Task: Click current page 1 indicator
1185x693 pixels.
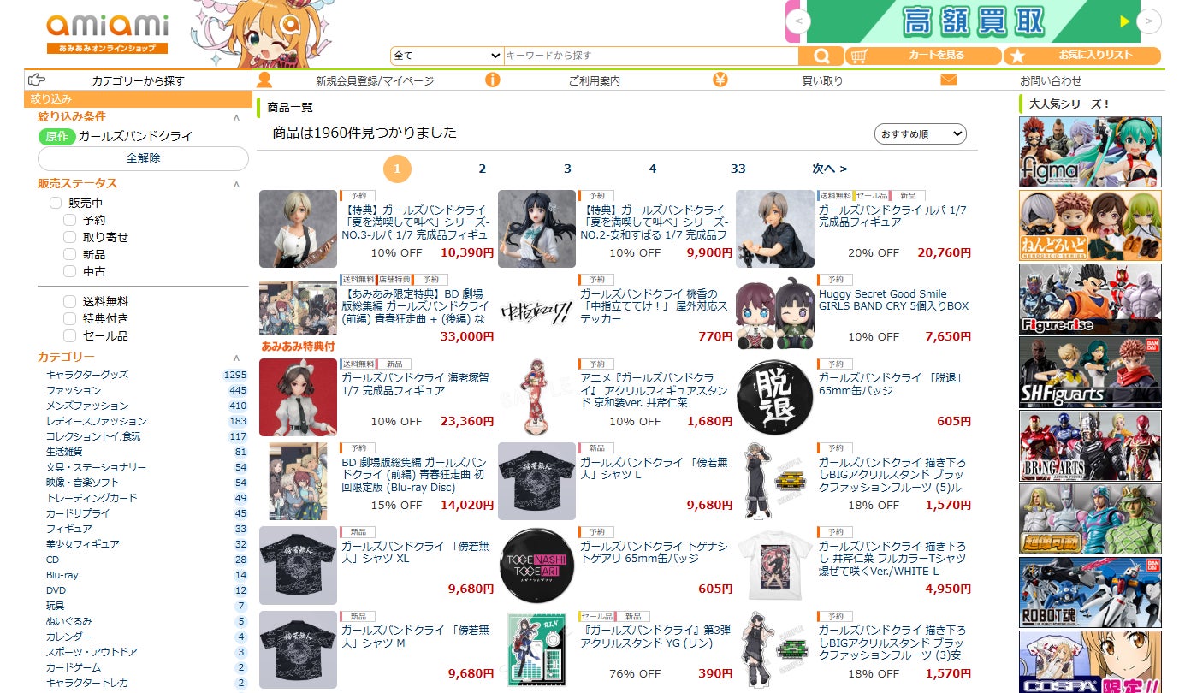Action: click(x=397, y=169)
